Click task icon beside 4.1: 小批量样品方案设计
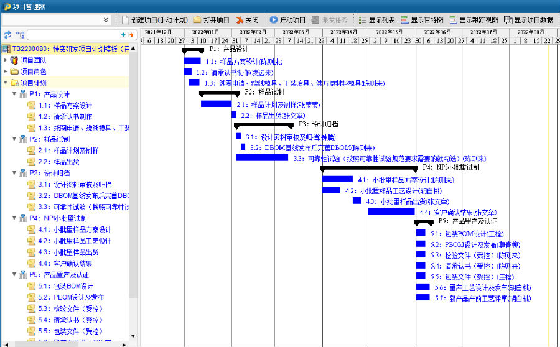 [32, 229]
